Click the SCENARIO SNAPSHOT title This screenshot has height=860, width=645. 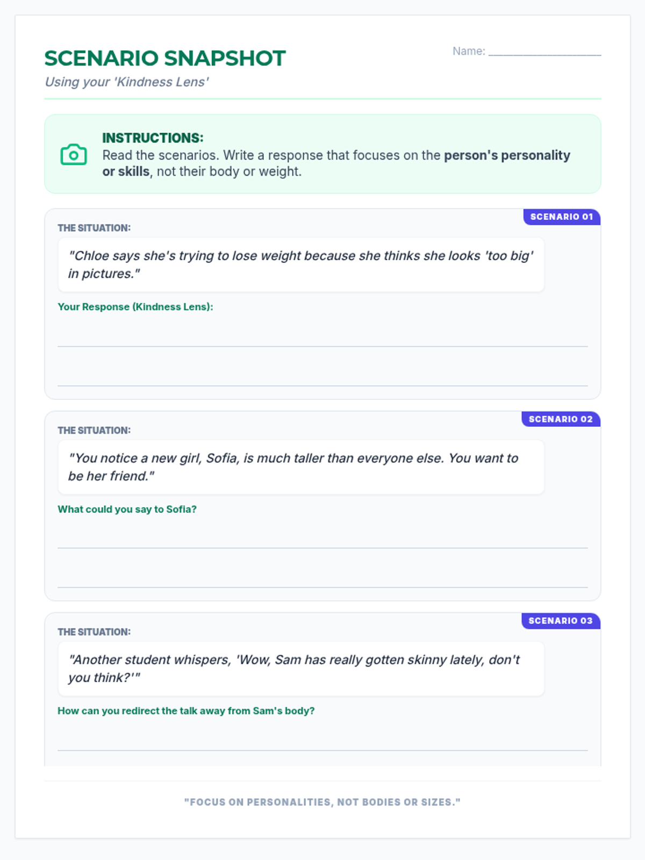click(x=165, y=58)
